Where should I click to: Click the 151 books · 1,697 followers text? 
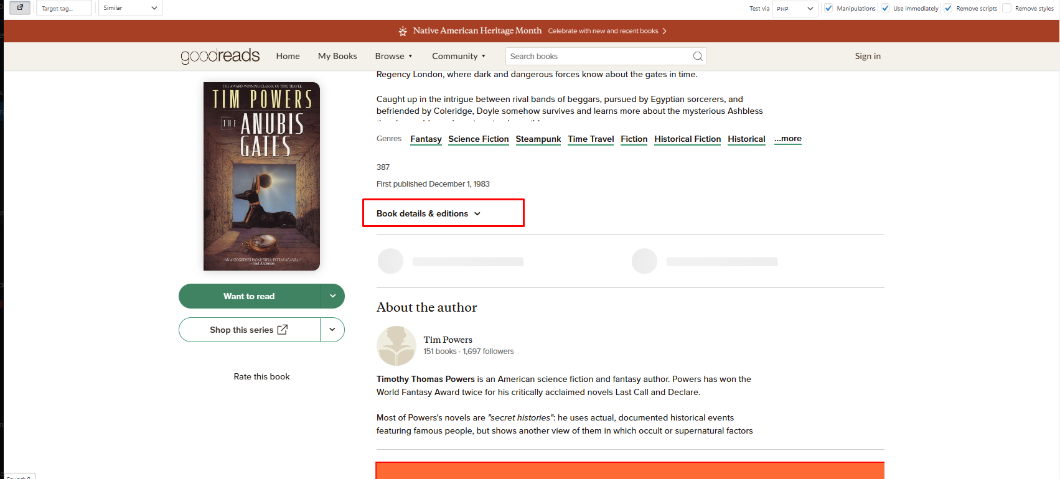click(x=469, y=351)
